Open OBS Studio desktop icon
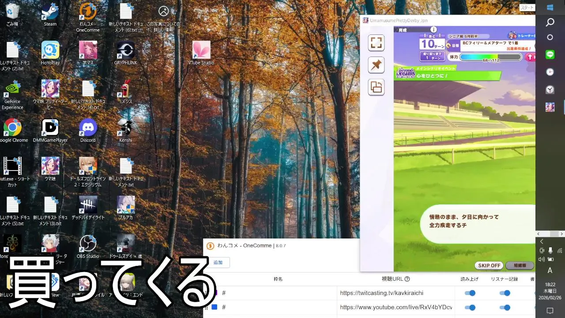The image size is (565, 318). click(88, 246)
